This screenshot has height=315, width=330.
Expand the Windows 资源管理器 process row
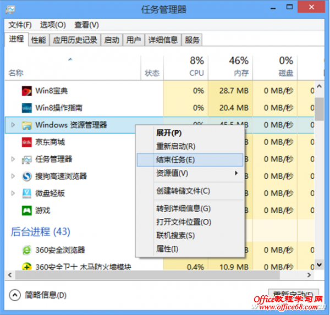13,125
